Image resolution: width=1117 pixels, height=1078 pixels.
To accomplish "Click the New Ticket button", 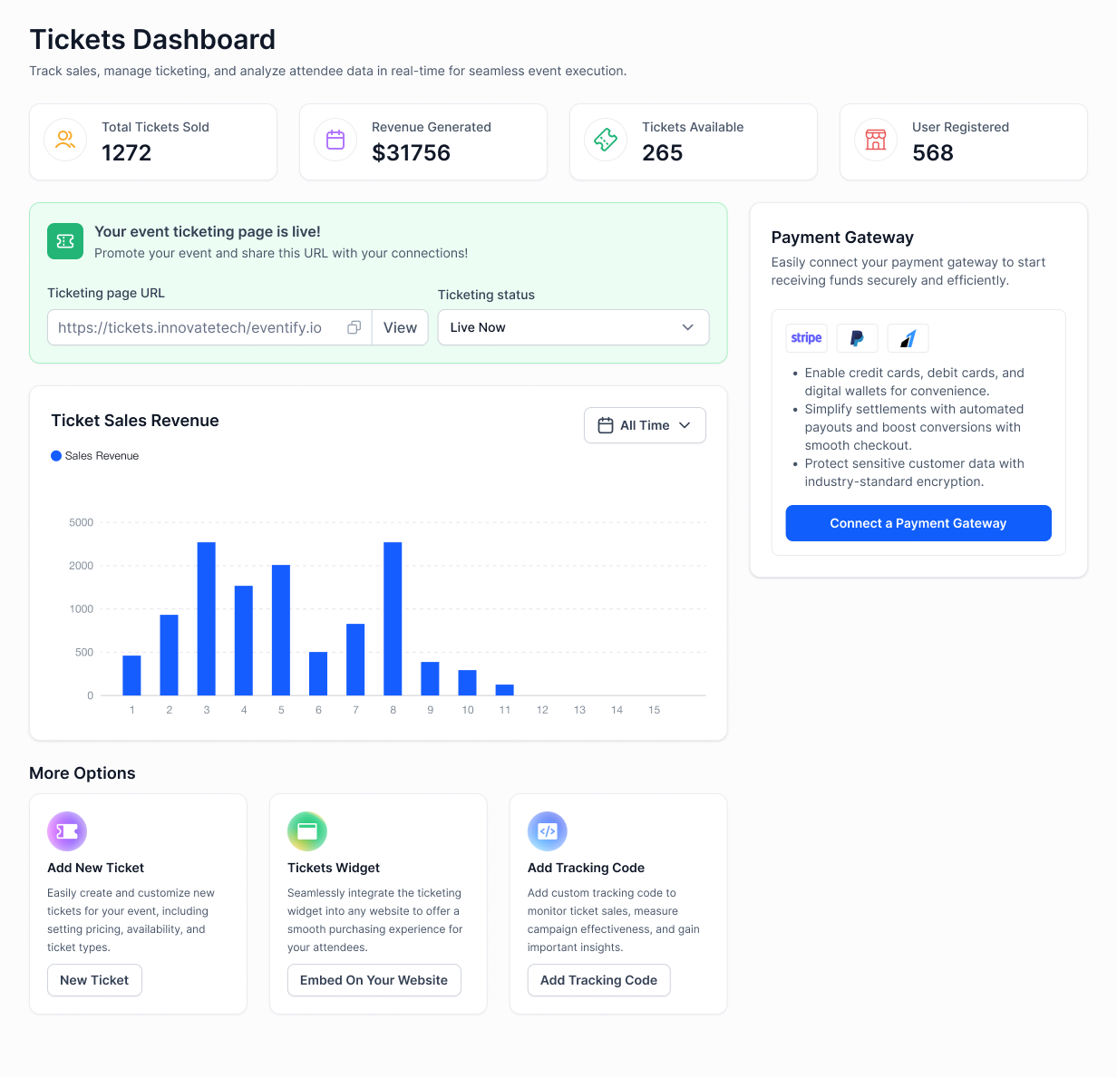I will [94, 980].
